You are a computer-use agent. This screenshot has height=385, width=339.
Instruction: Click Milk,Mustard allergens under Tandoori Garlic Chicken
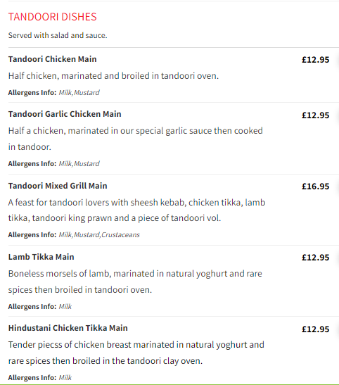[79, 163]
